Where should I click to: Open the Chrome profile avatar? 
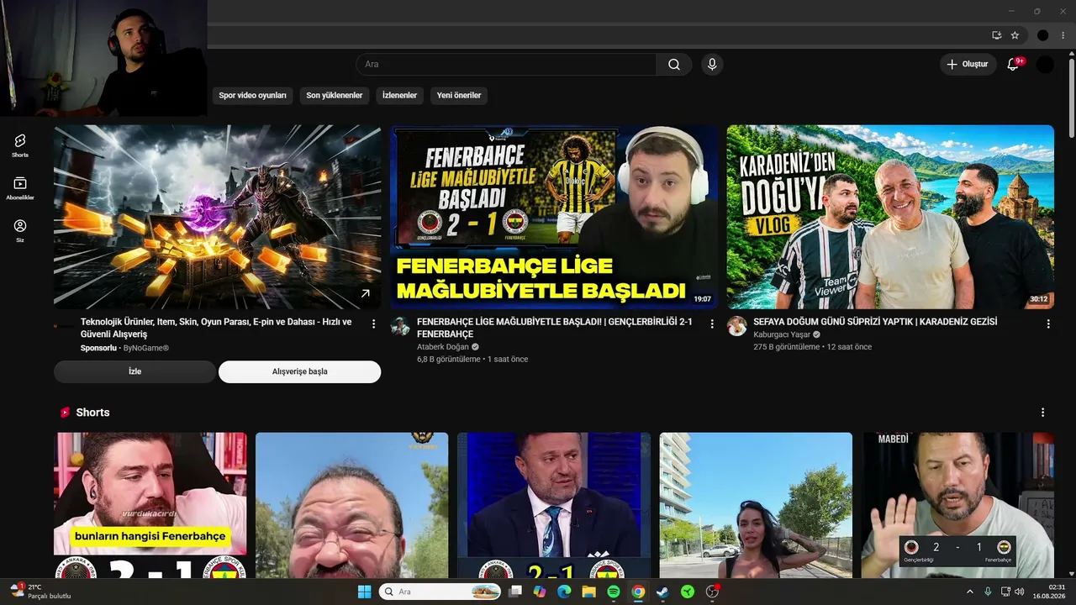(x=1043, y=35)
